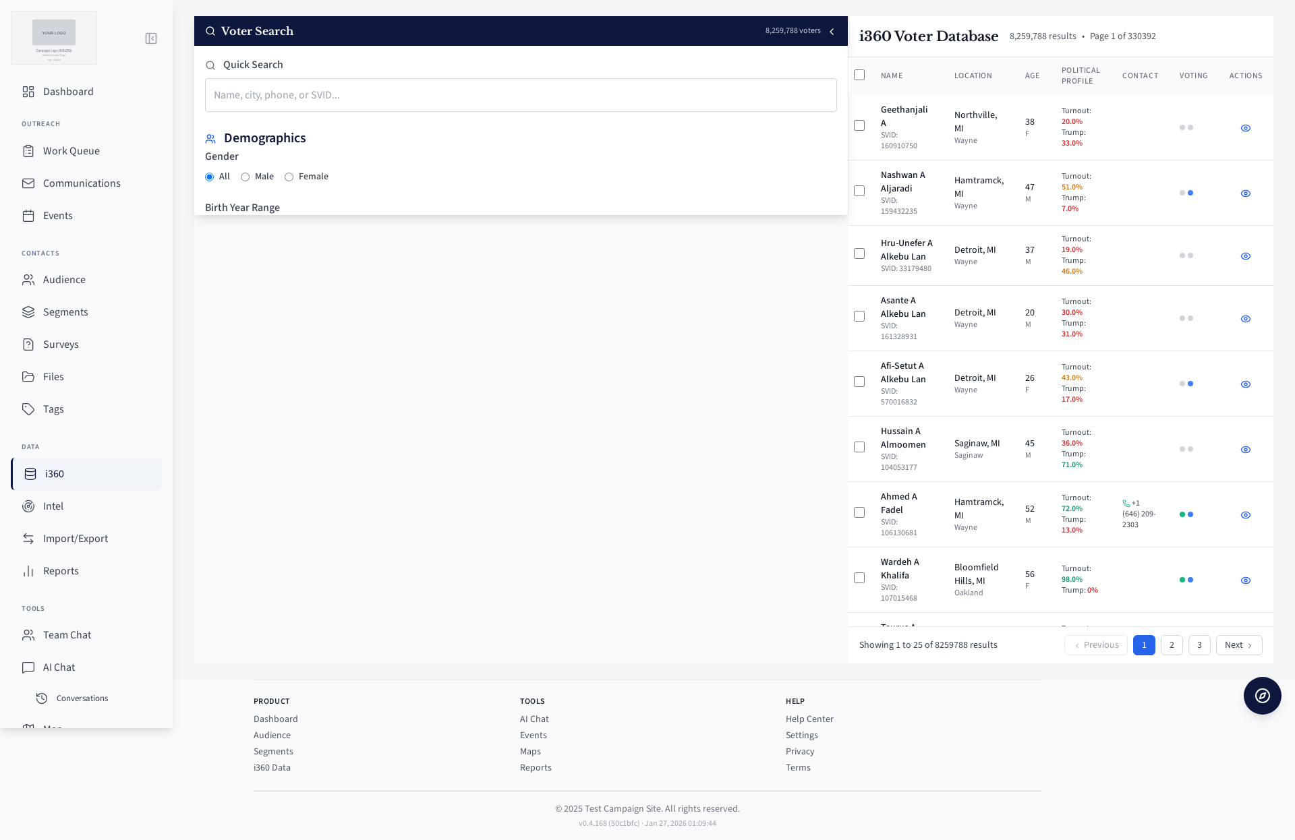Collapse the Voter Search panel chevron
This screenshot has height=840, width=1295.
832,32
